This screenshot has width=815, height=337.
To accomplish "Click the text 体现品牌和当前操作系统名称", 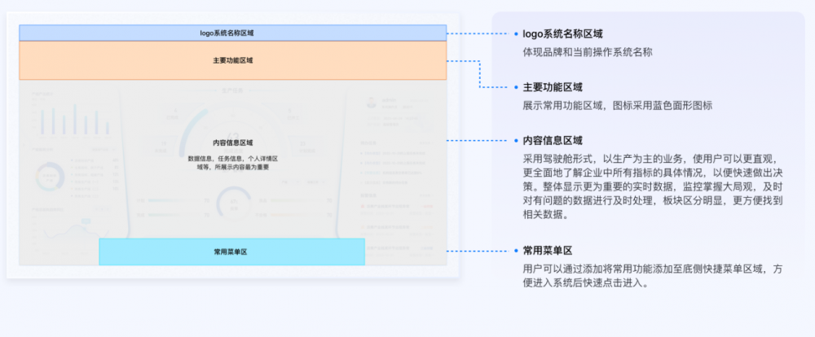I will point(588,52).
